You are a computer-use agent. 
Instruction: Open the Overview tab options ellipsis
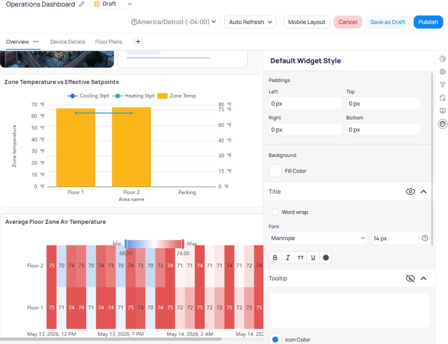(x=35, y=42)
